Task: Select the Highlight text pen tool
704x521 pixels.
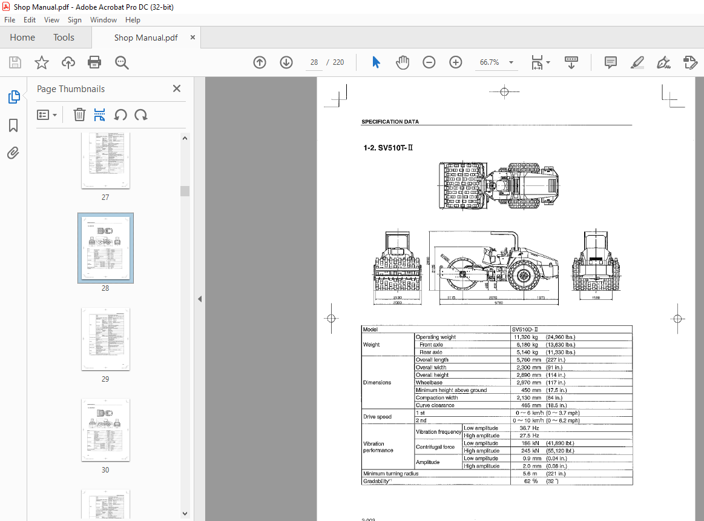Action: point(637,62)
